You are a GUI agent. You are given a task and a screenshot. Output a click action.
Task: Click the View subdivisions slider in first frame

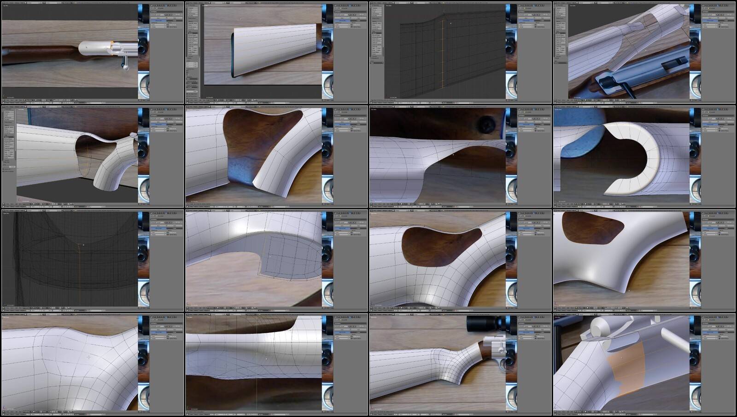pyautogui.click(x=158, y=25)
